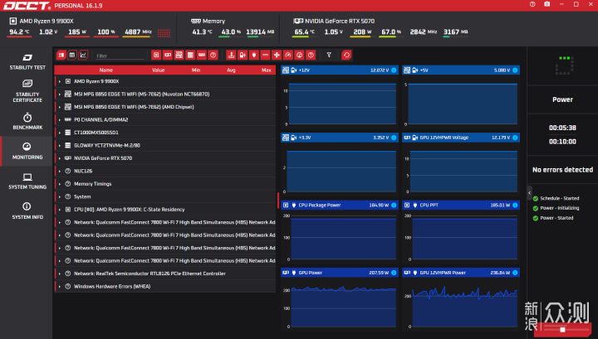Open System Tuning section
Image resolution: width=598 pixels, height=339 pixels.
27,182
